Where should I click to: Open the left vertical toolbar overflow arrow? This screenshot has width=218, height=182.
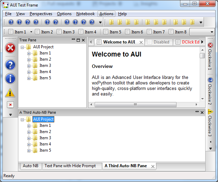(x=10, y=115)
